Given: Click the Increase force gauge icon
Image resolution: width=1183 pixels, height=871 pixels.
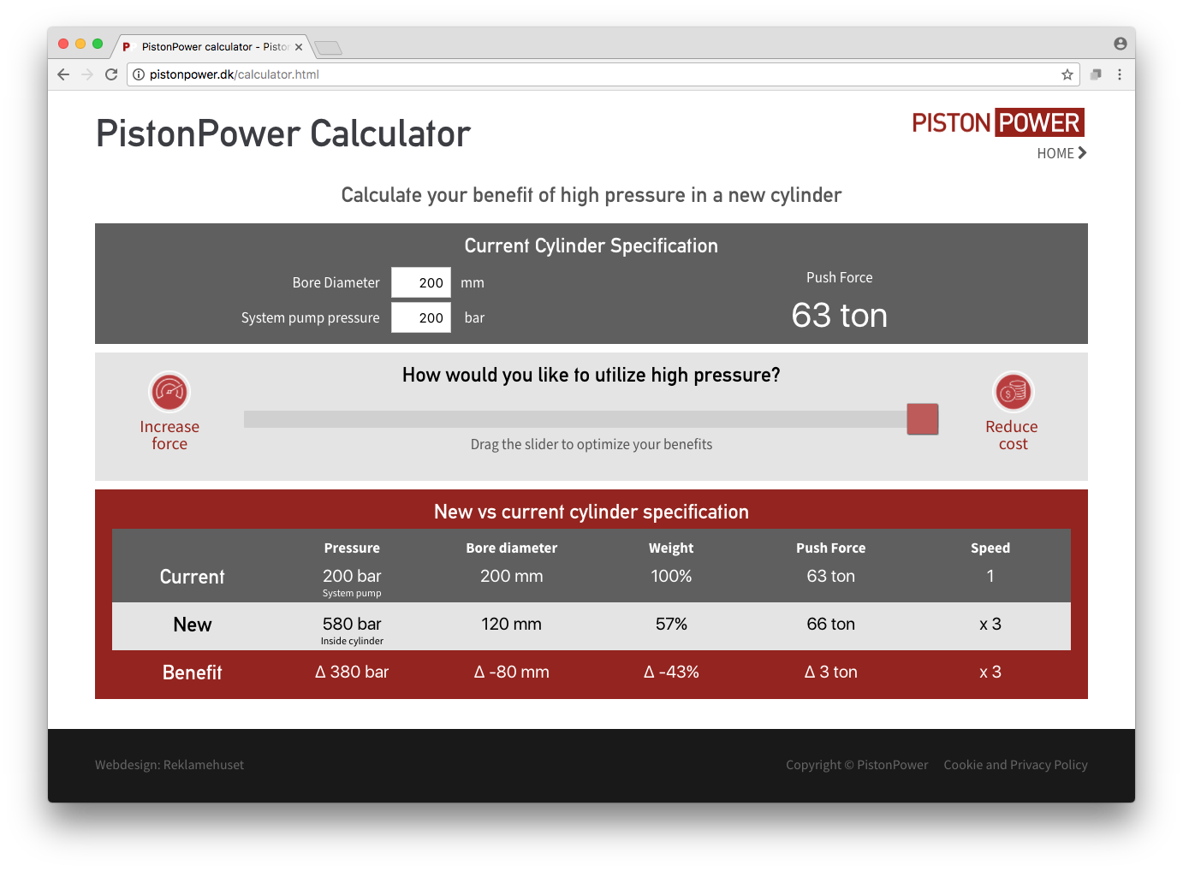Looking at the screenshot, I should pyautogui.click(x=169, y=392).
